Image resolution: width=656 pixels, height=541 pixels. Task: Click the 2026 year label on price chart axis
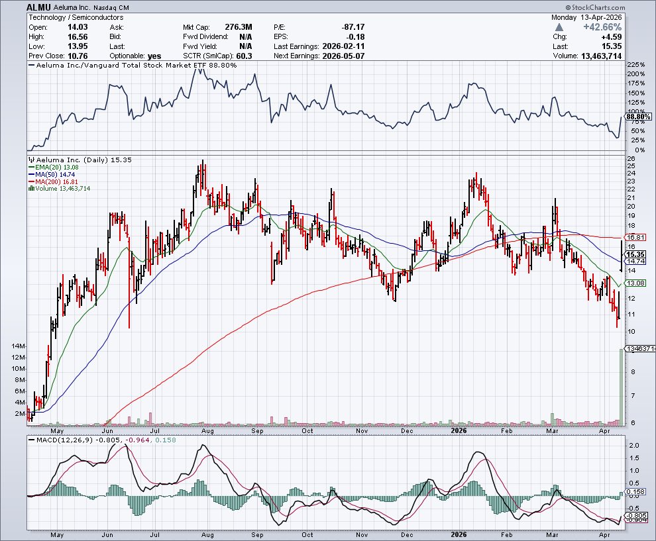pos(459,430)
